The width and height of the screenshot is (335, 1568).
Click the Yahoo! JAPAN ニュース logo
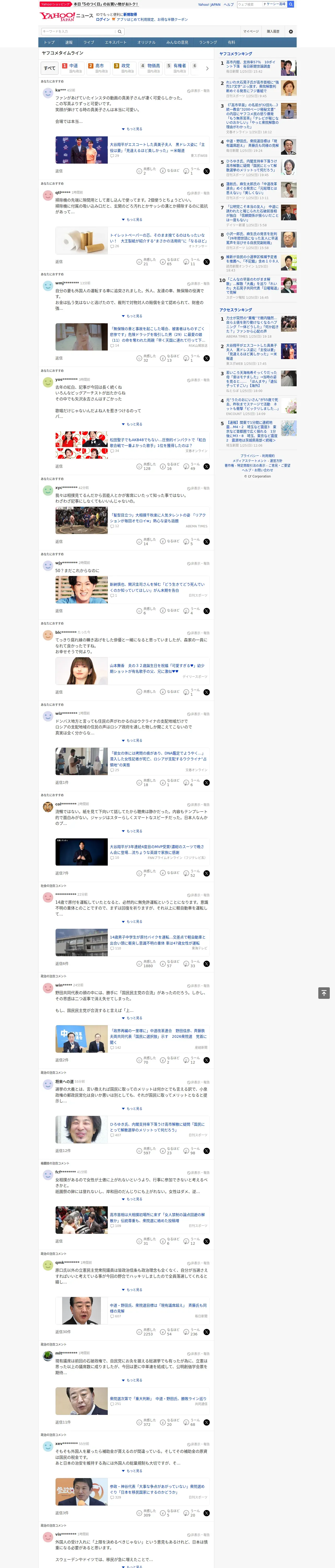(66, 16)
